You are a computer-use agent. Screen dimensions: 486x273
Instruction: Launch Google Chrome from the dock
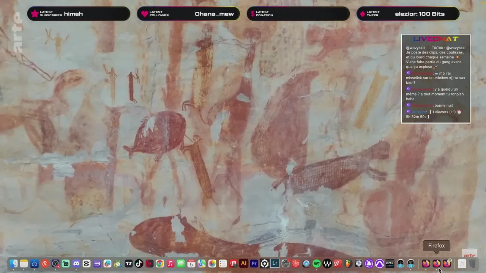[x=160, y=264]
